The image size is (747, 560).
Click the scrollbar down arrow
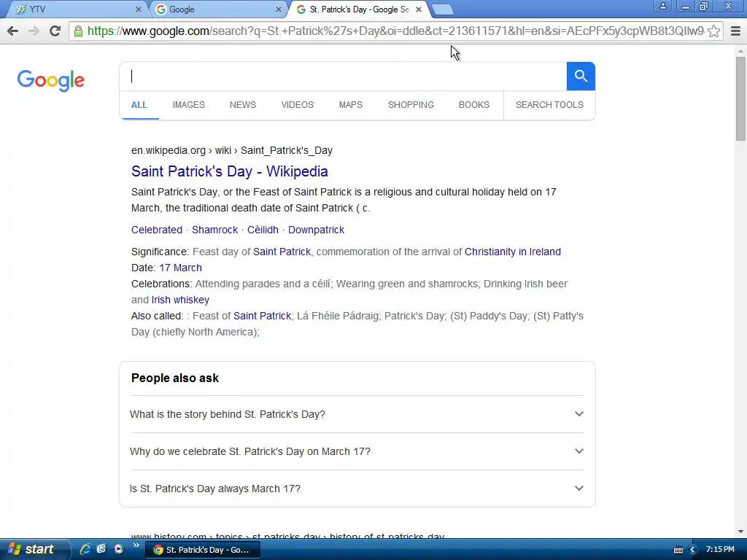(x=740, y=532)
